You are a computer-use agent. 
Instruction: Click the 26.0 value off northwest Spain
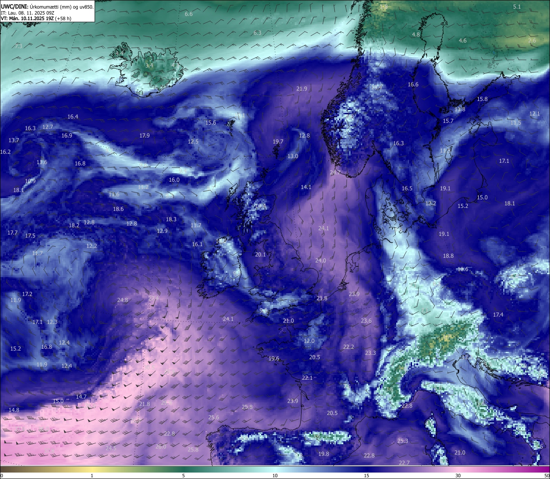pos(161,447)
